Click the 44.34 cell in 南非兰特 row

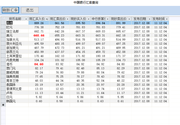(59, 81)
